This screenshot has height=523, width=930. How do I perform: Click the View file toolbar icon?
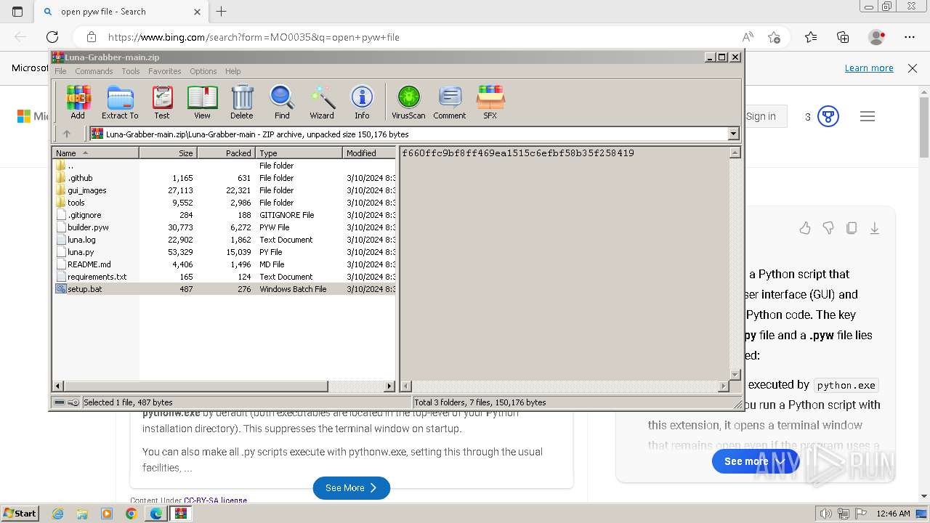pyautogui.click(x=202, y=102)
